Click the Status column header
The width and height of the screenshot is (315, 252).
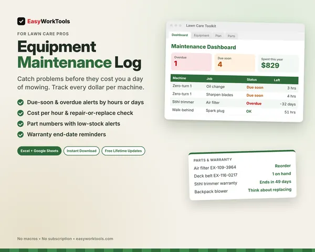pos(251,80)
